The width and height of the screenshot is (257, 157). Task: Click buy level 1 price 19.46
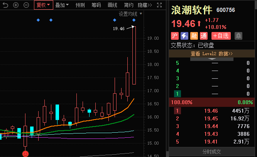211,111
